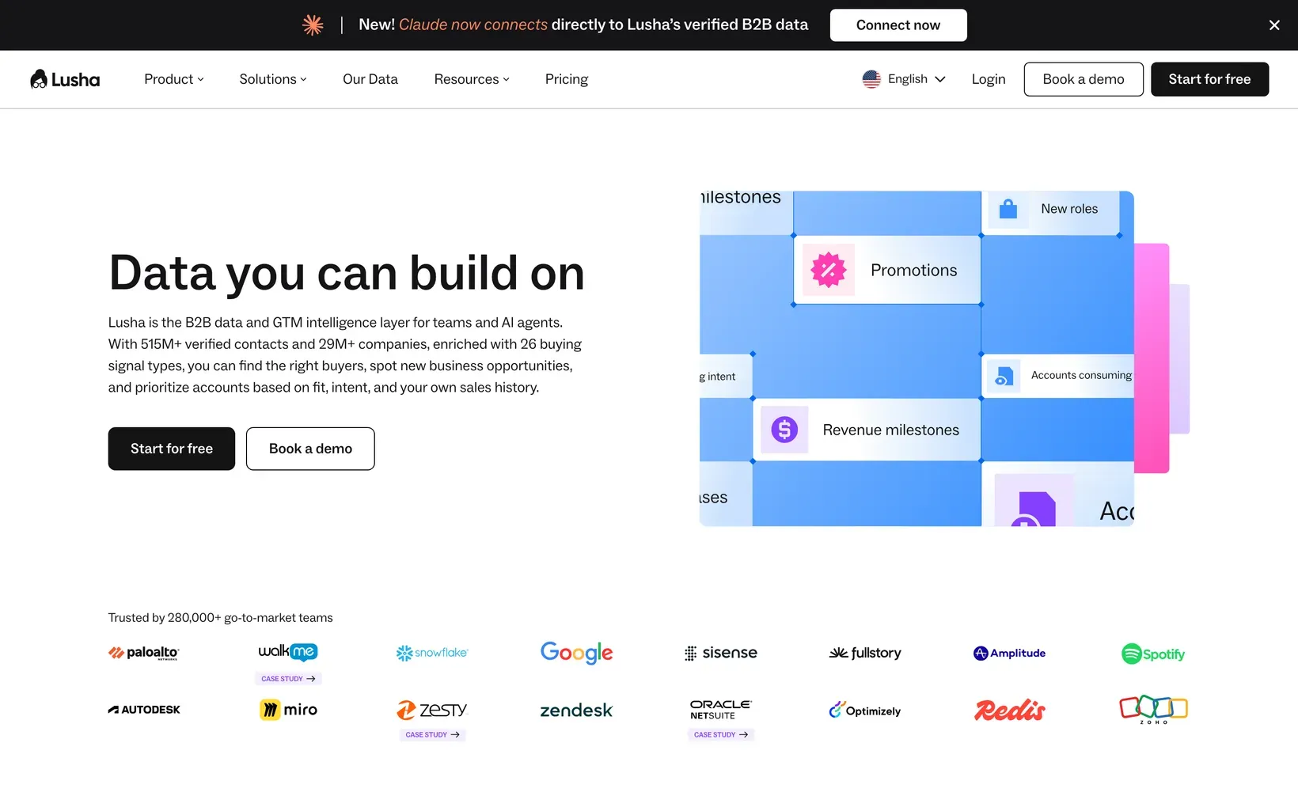Screen dimensions: 1298x811
Task: Click the purple dollar Revenue milestones icon
Action: pyautogui.click(x=784, y=430)
